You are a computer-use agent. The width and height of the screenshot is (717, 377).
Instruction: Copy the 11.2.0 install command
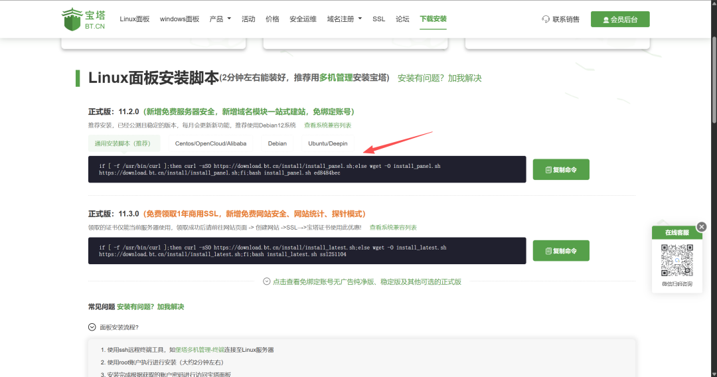coord(561,169)
